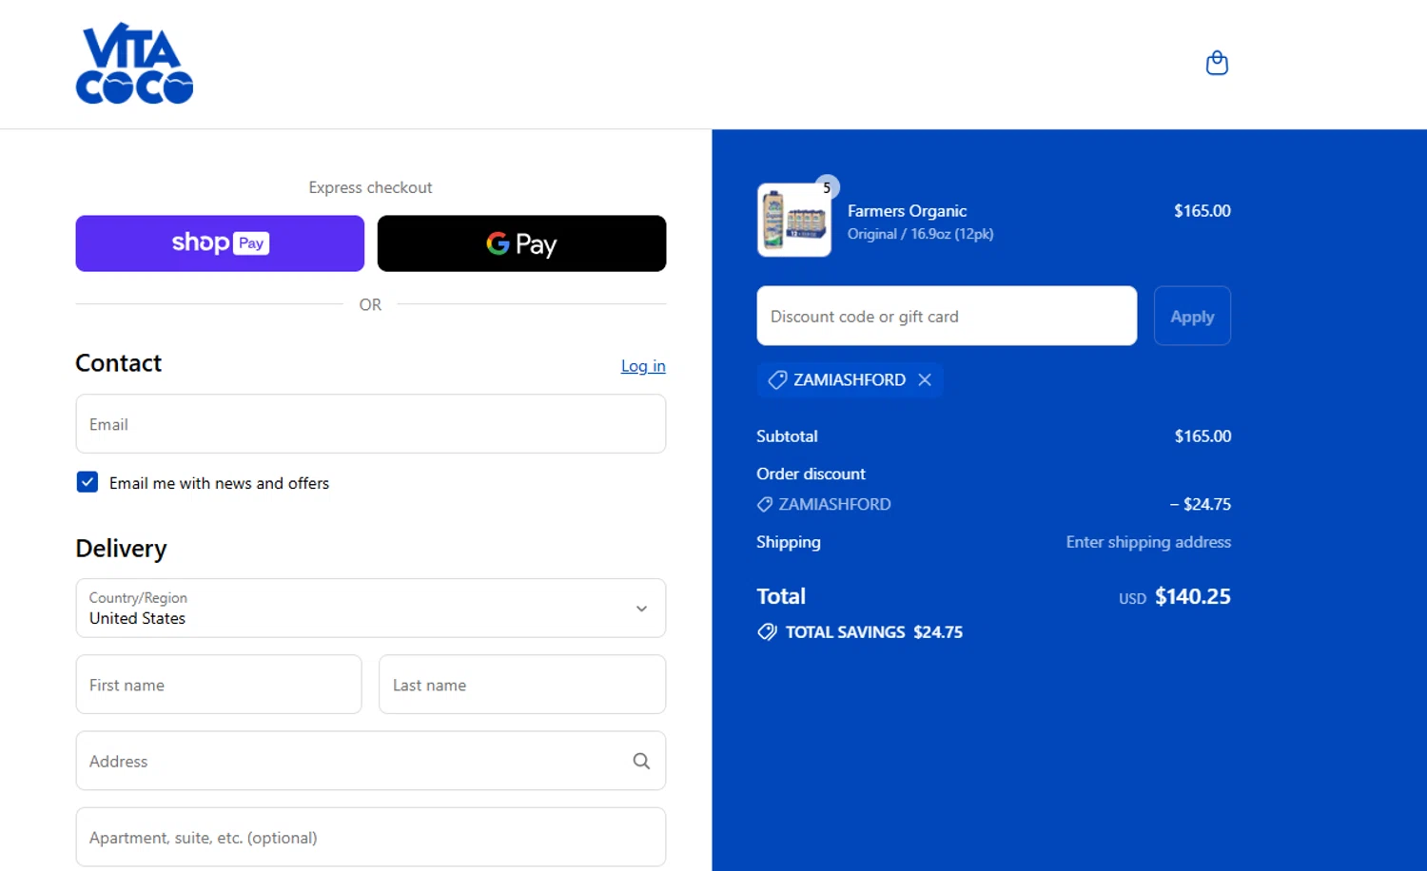Focus the First name field
This screenshot has height=871, width=1427.
pyautogui.click(x=219, y=685)
